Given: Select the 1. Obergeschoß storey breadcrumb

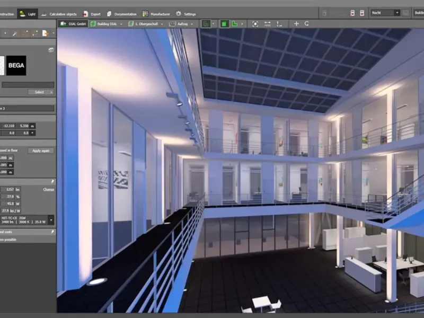Looking at the screenshot, I should [143, 24].
